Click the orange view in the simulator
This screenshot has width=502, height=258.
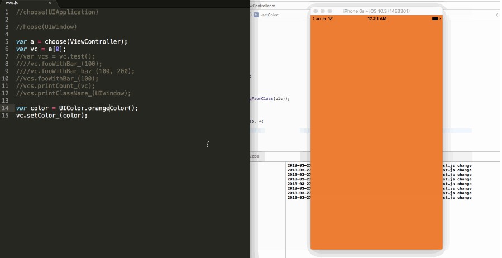point(376,134)
